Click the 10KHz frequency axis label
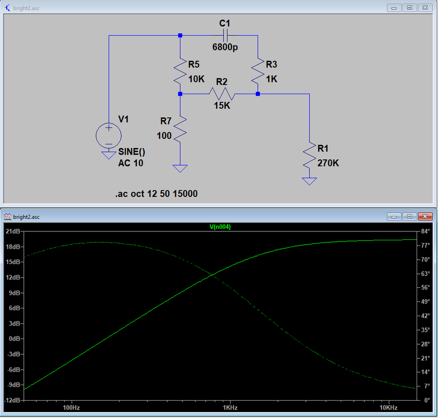 [388, 408]
